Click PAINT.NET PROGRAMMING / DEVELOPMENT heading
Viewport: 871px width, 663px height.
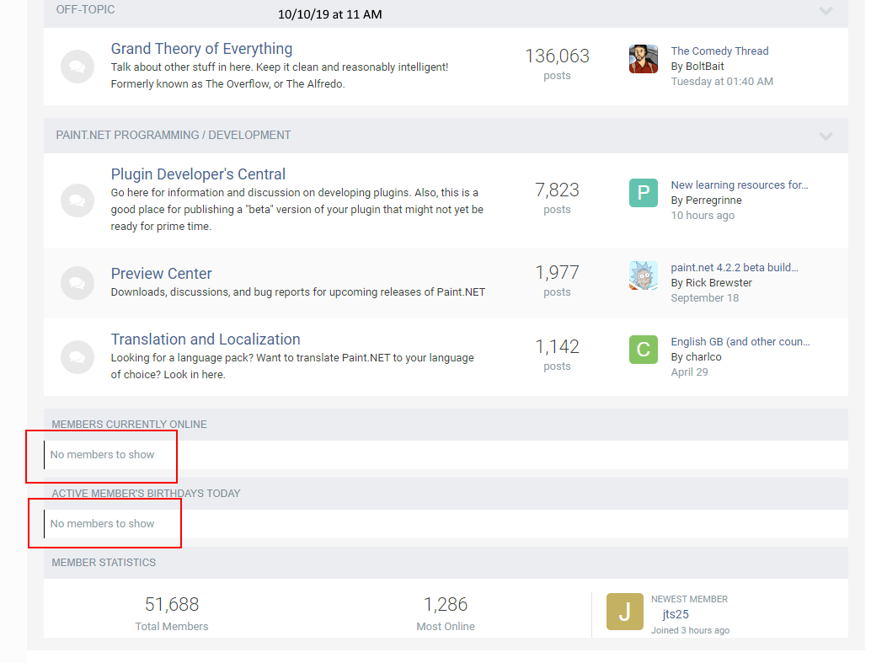click(x=173, y=136)
